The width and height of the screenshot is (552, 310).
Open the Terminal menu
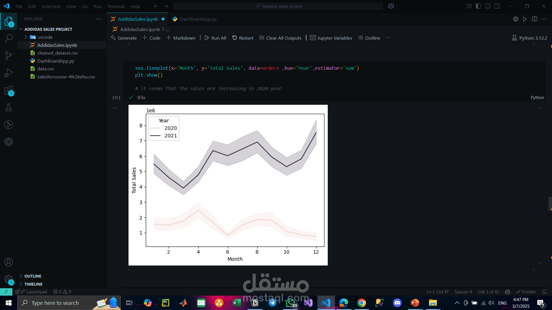tap(116, 6)
